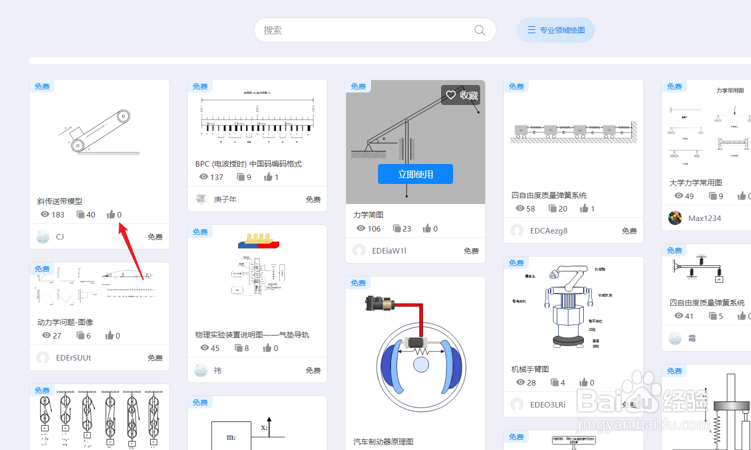The width and height of the screenshot is (751, 450).
Task: Click the 免费 price label beside author CJ
Action: [x=155, y=236]
